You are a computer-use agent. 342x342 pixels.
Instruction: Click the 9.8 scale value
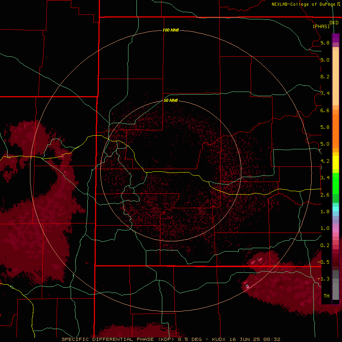(325, 43)
